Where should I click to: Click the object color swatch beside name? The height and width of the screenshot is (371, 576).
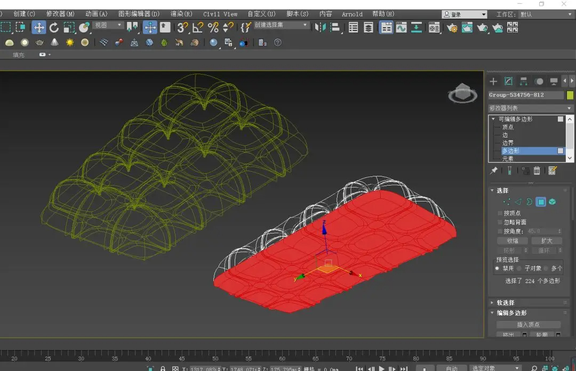pyautogui.click(x=570, y=95)
